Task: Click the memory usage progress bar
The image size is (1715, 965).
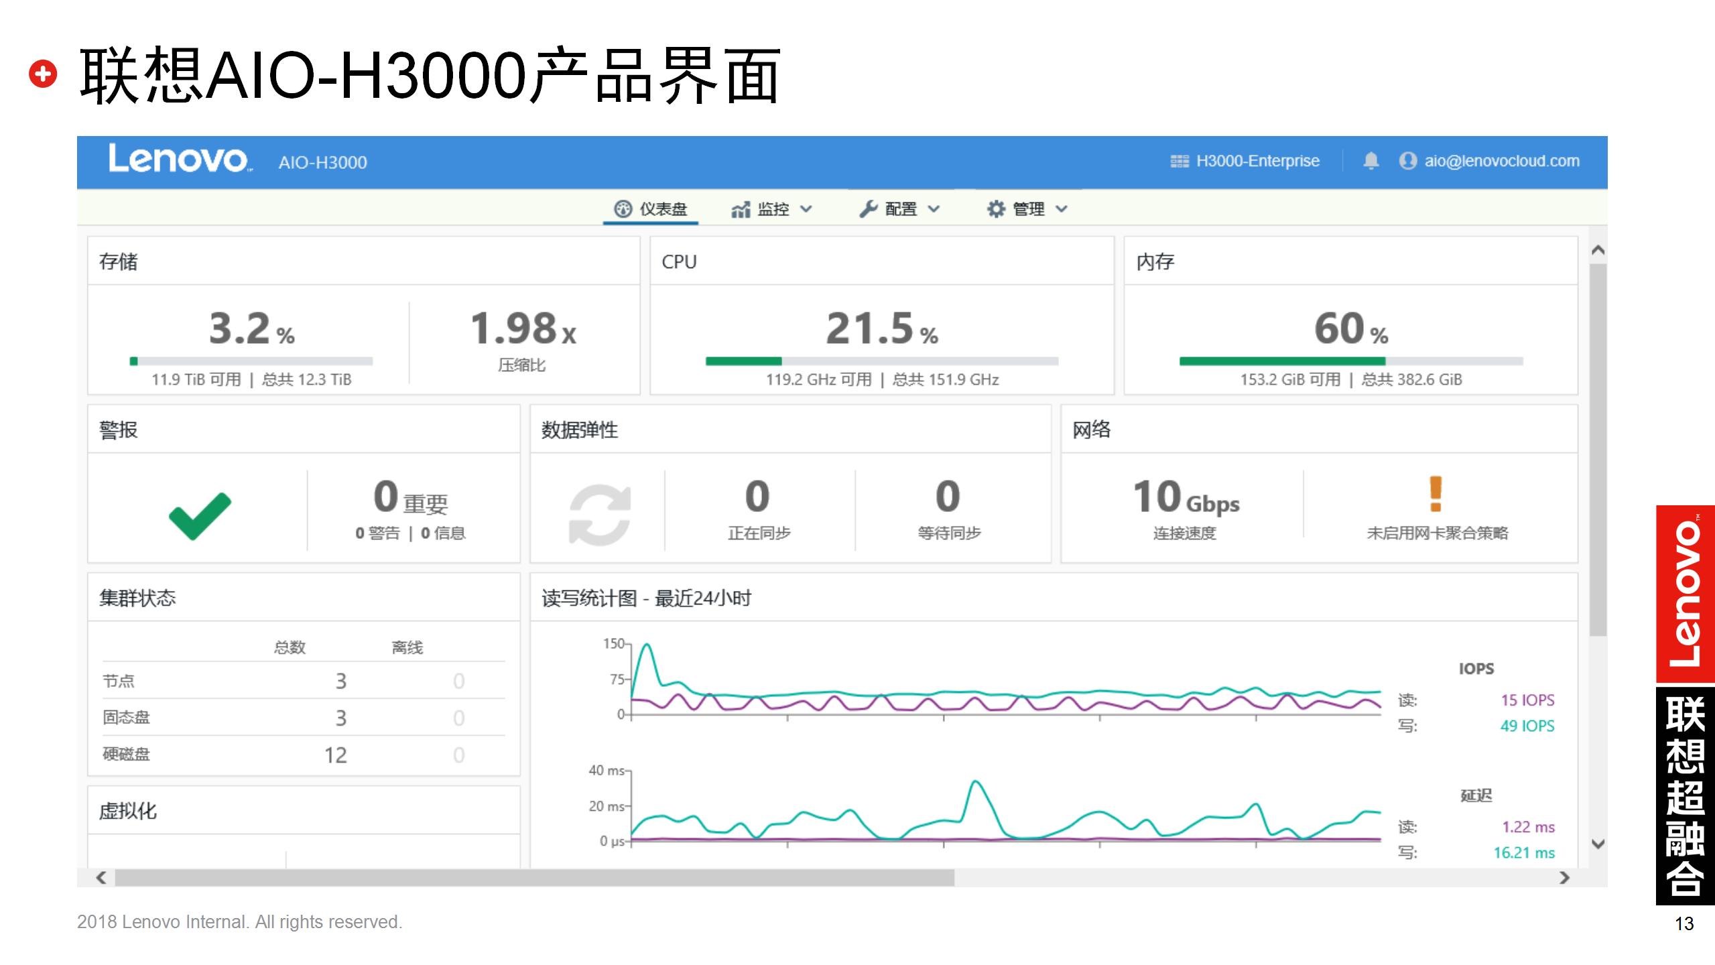Action: click(1351, 361)
